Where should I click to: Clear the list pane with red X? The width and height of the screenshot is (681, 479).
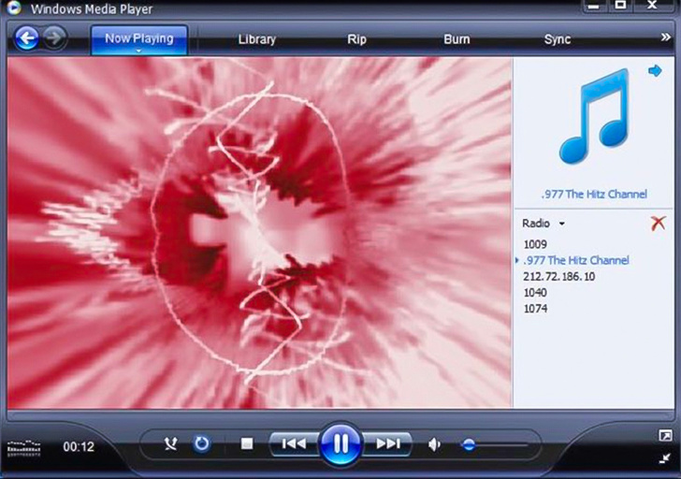659,224
